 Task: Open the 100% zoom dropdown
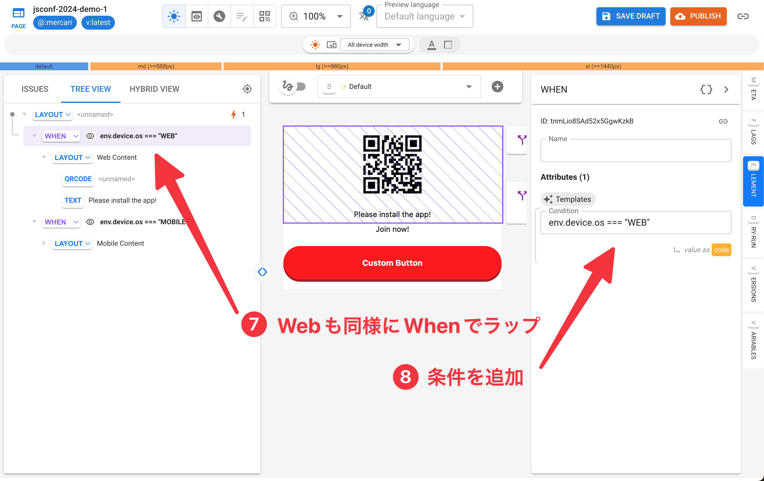pos(316,16)
